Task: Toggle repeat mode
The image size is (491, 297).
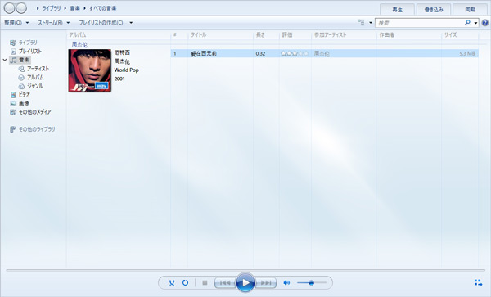Action: point(186,283)
